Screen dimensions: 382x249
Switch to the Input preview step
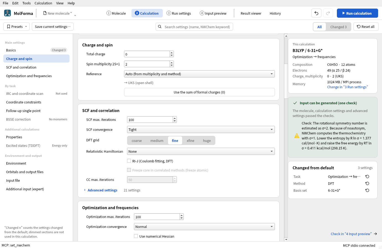pyautogui.click(x=213, y=13)
